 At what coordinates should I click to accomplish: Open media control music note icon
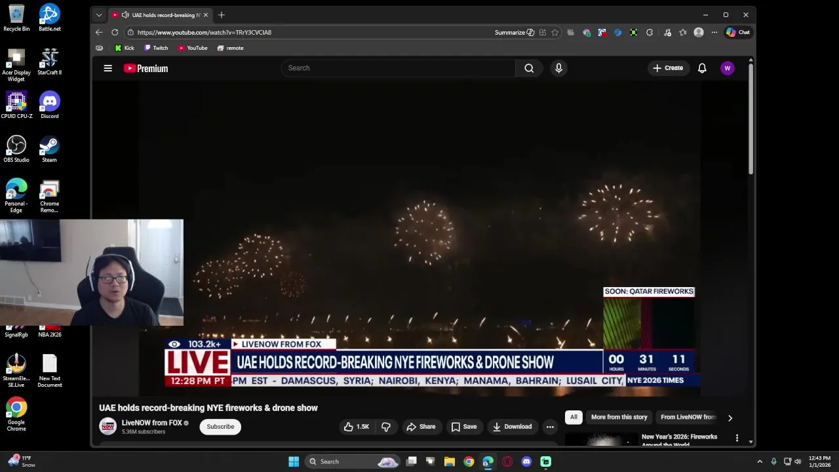667,32
